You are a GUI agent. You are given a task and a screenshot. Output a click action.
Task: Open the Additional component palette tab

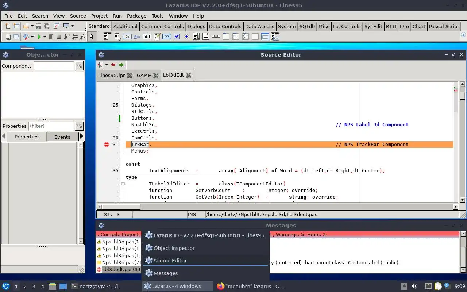coord(125,26)
